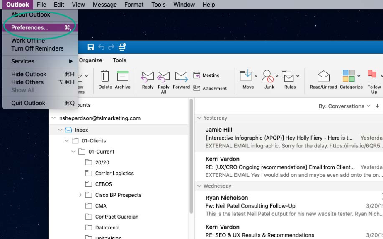Open dropdown arrow next to Rules

click(298, 76)
